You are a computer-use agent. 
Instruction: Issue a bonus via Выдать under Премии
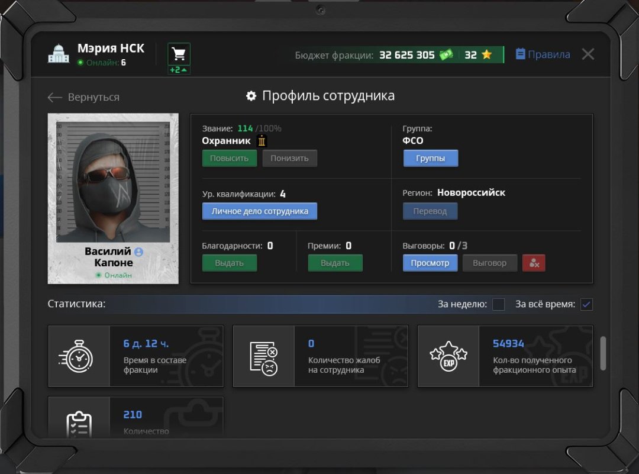pyautogui.click(x=335, y=263)
